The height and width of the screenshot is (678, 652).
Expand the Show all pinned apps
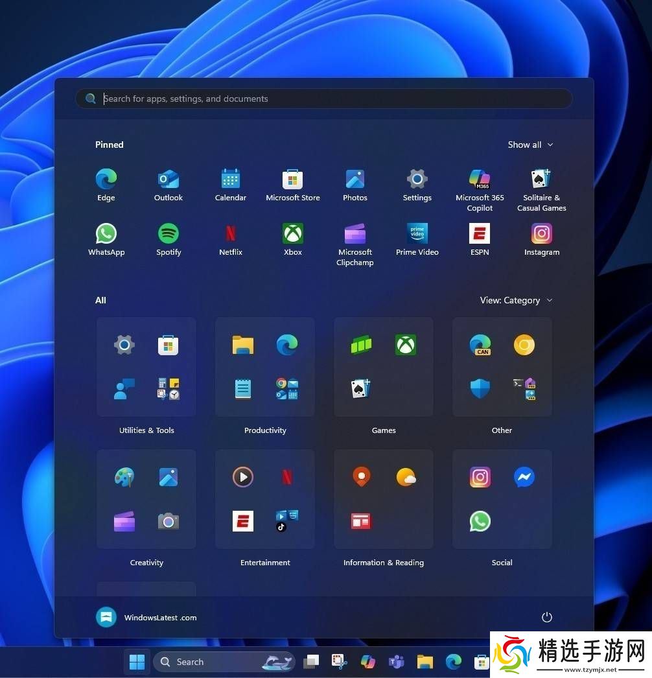530,145
